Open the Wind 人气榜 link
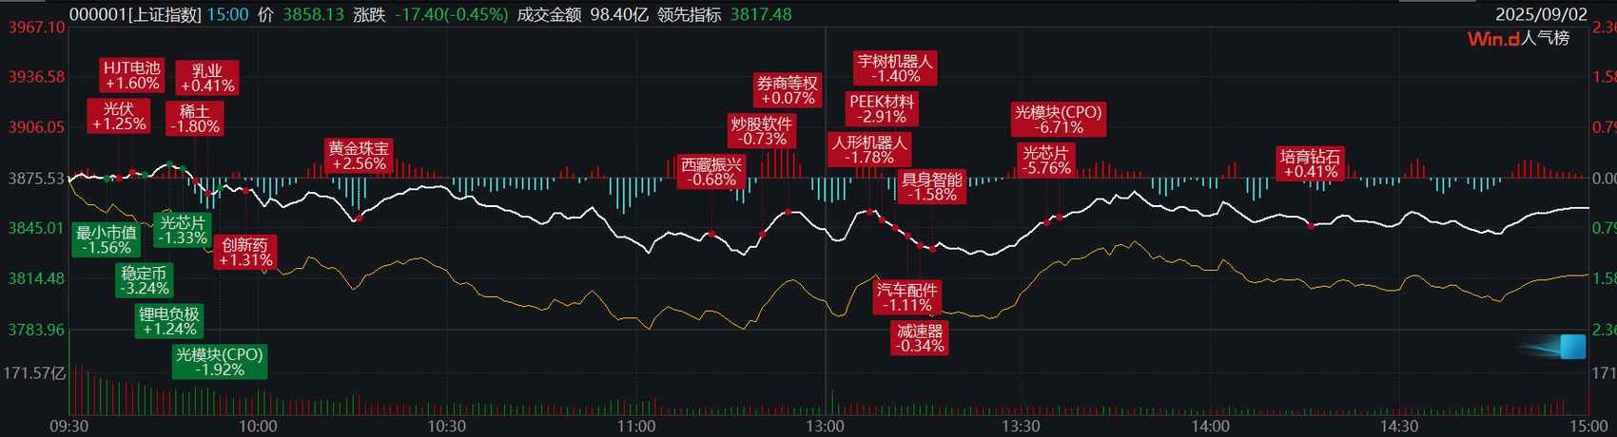 pos(1518,39)
